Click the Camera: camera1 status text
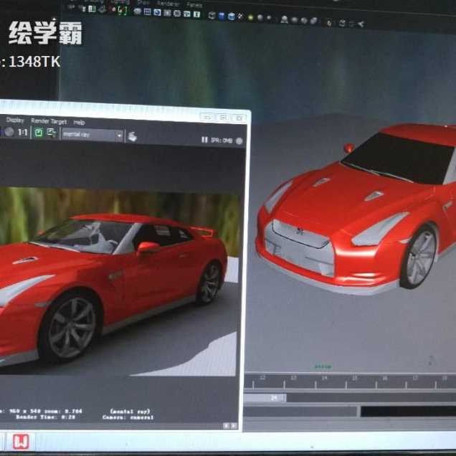The width and height of the screenshot is (456, 456). tap(128, 417)
